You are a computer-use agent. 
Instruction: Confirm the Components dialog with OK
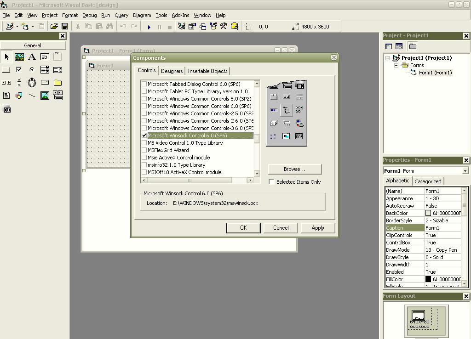(243, 228)
